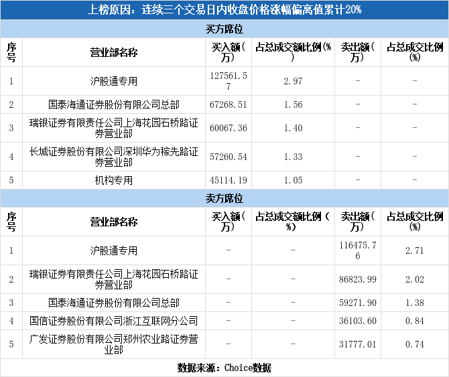Click the 0.84 percentage cell
The width and height of the screenshot is (449, 377).
point(415,321)
